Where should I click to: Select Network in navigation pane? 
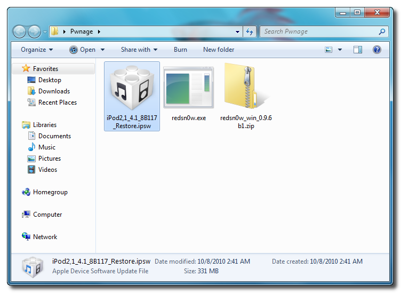point(45,237)
